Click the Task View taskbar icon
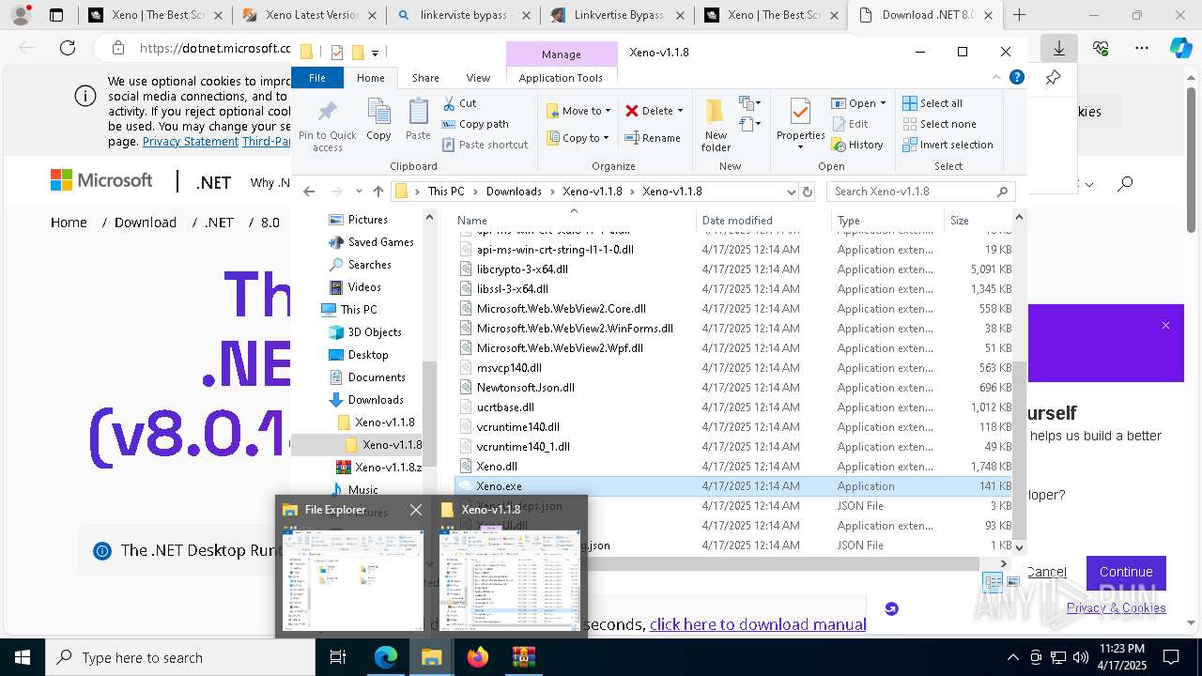Image resolution: width=1202 pixels, height=676 pixels. (x=338, y=657)
